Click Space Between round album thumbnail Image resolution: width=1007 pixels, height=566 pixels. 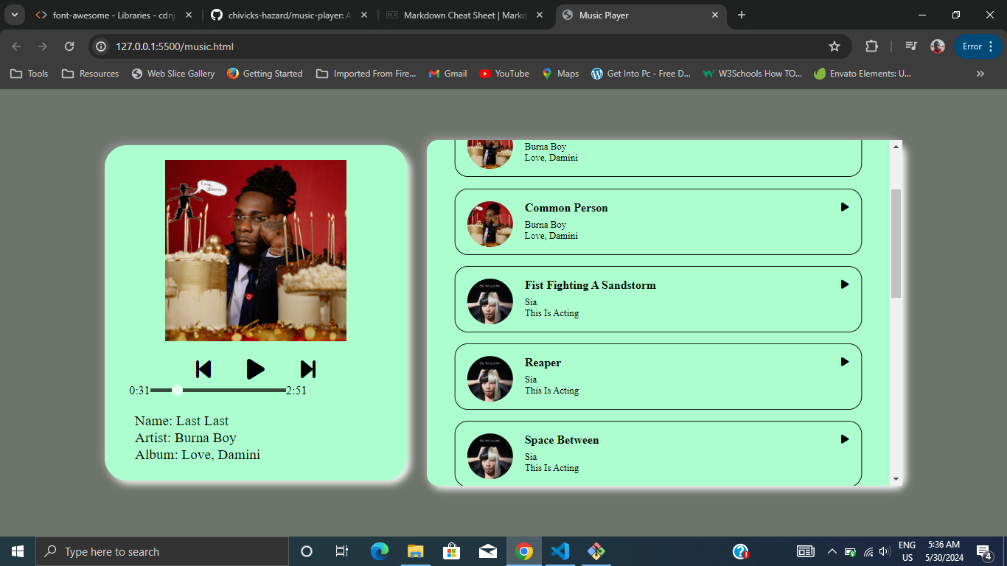point(490,456)
